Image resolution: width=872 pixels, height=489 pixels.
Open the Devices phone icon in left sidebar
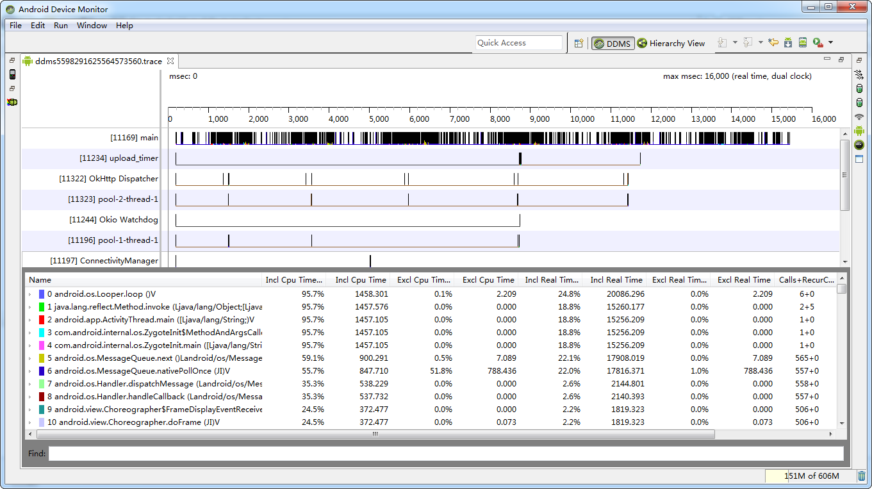[x=12, y=74]
